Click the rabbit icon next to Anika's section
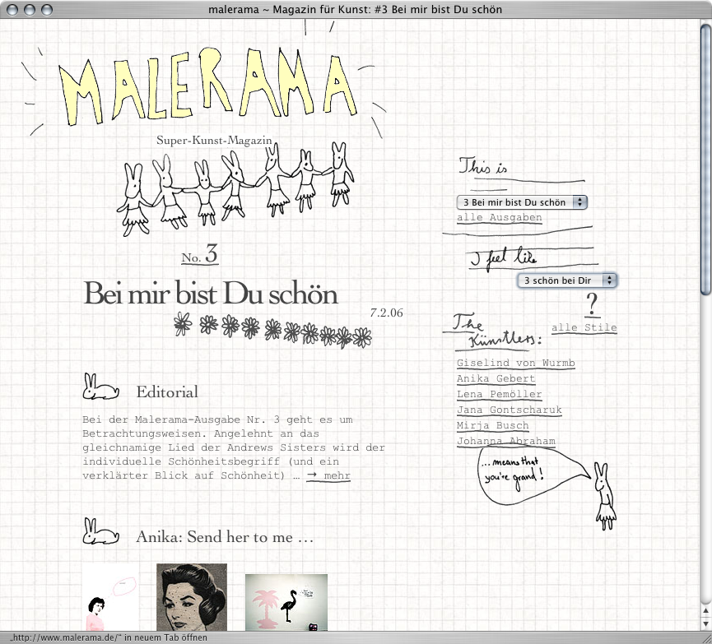The height and width of the screenshot is (644, 712). (x=99, y=535)
